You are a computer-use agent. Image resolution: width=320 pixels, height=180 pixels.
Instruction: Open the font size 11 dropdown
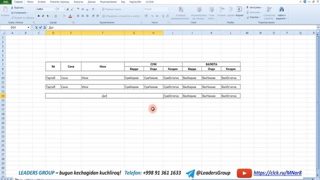pos(64,9)
